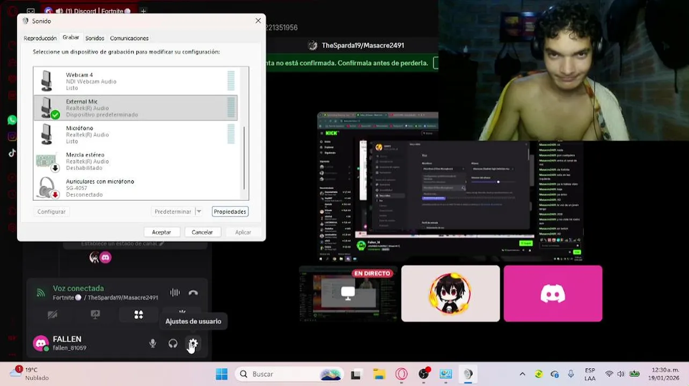689x386 pixels.
Task: Open ESP LAA language switcher
Action: coord(590,374)
